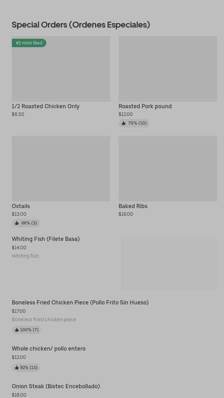The image size is (224, 398).
Task: Open 1/2 Roasted Chicken Only item title
Action: (x=46, y=106)
